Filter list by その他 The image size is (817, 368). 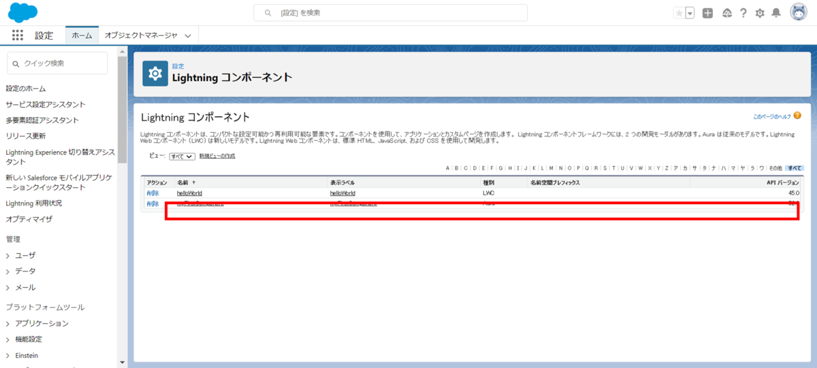click(x=775, y=168)
